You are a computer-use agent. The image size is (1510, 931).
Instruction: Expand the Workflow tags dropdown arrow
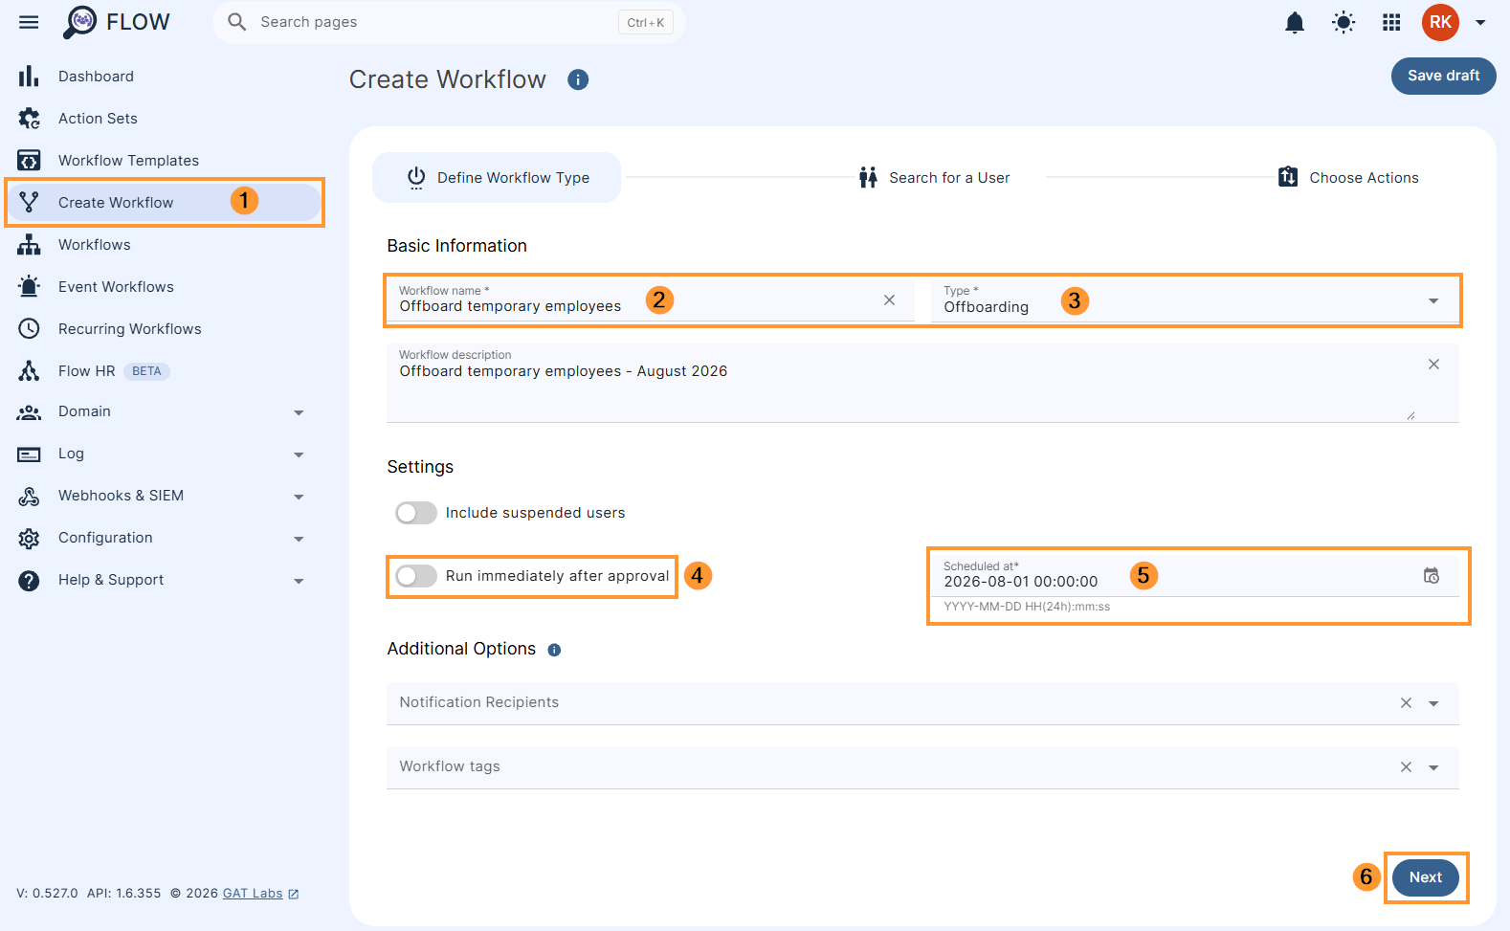point(1433,767)
